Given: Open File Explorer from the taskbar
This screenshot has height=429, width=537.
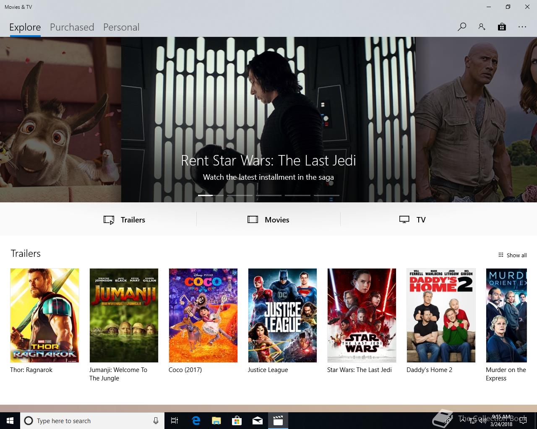Looking at the screenshot, I should click(216, 421).
